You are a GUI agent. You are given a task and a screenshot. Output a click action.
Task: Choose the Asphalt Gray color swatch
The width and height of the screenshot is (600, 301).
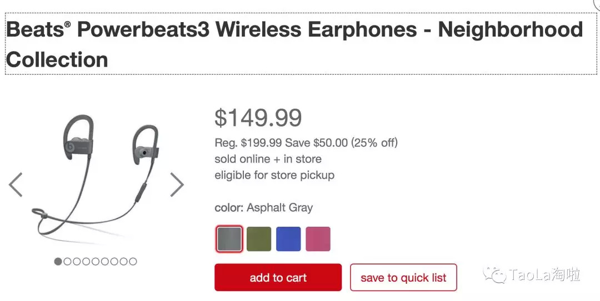click(x=229, y=239)
